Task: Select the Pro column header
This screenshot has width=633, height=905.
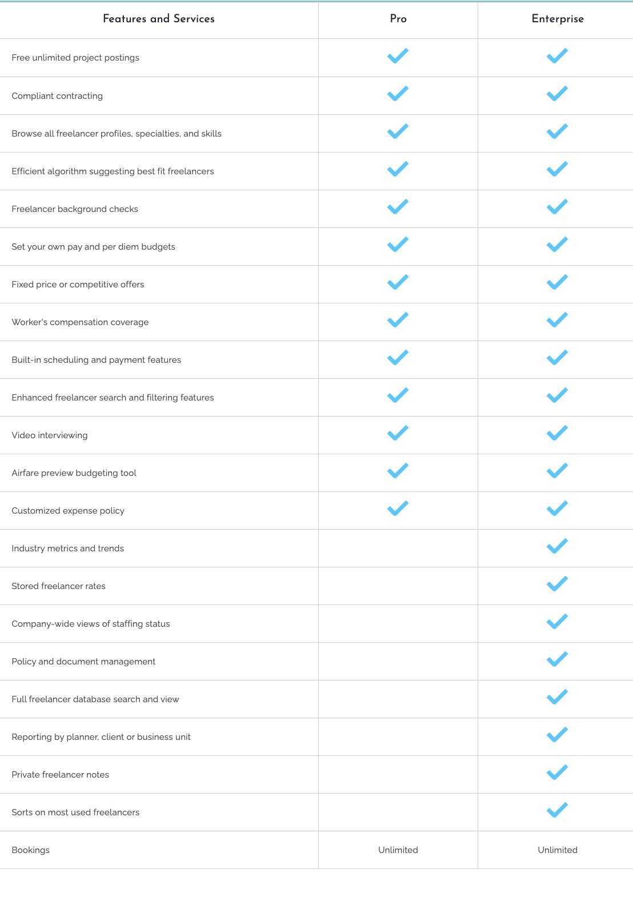Action: [x=398, y=19]
